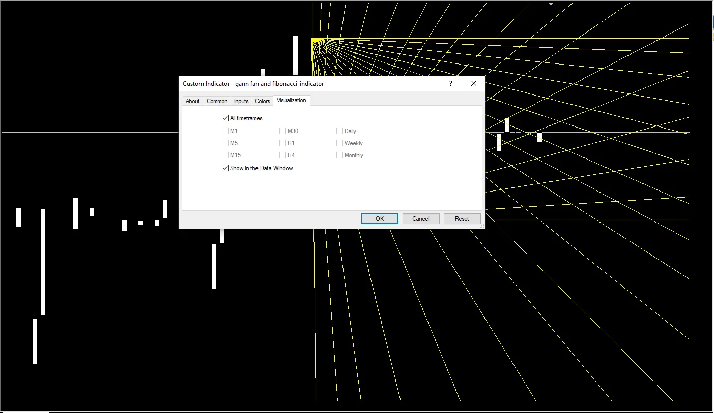The width and height of the screenshot is (714, 413).
Task: Go to the Inputs tab
Action: (241, 101)
